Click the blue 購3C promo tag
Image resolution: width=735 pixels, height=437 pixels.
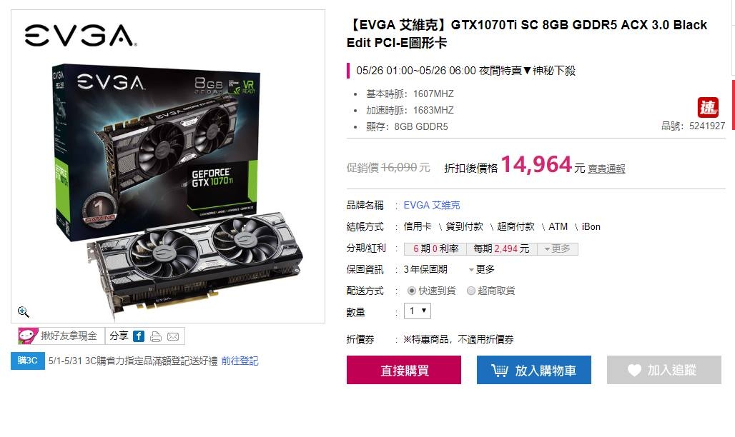(x=28, y=361)
